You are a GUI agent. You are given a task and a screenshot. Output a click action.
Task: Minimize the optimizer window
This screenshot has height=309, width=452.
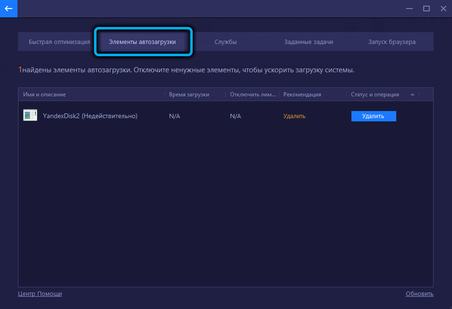point(409,9)
